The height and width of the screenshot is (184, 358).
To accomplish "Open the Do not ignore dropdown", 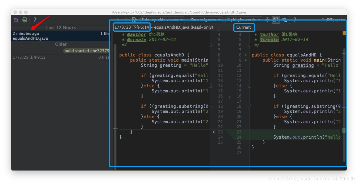I will pyautogui.click(x=206, y=20).
